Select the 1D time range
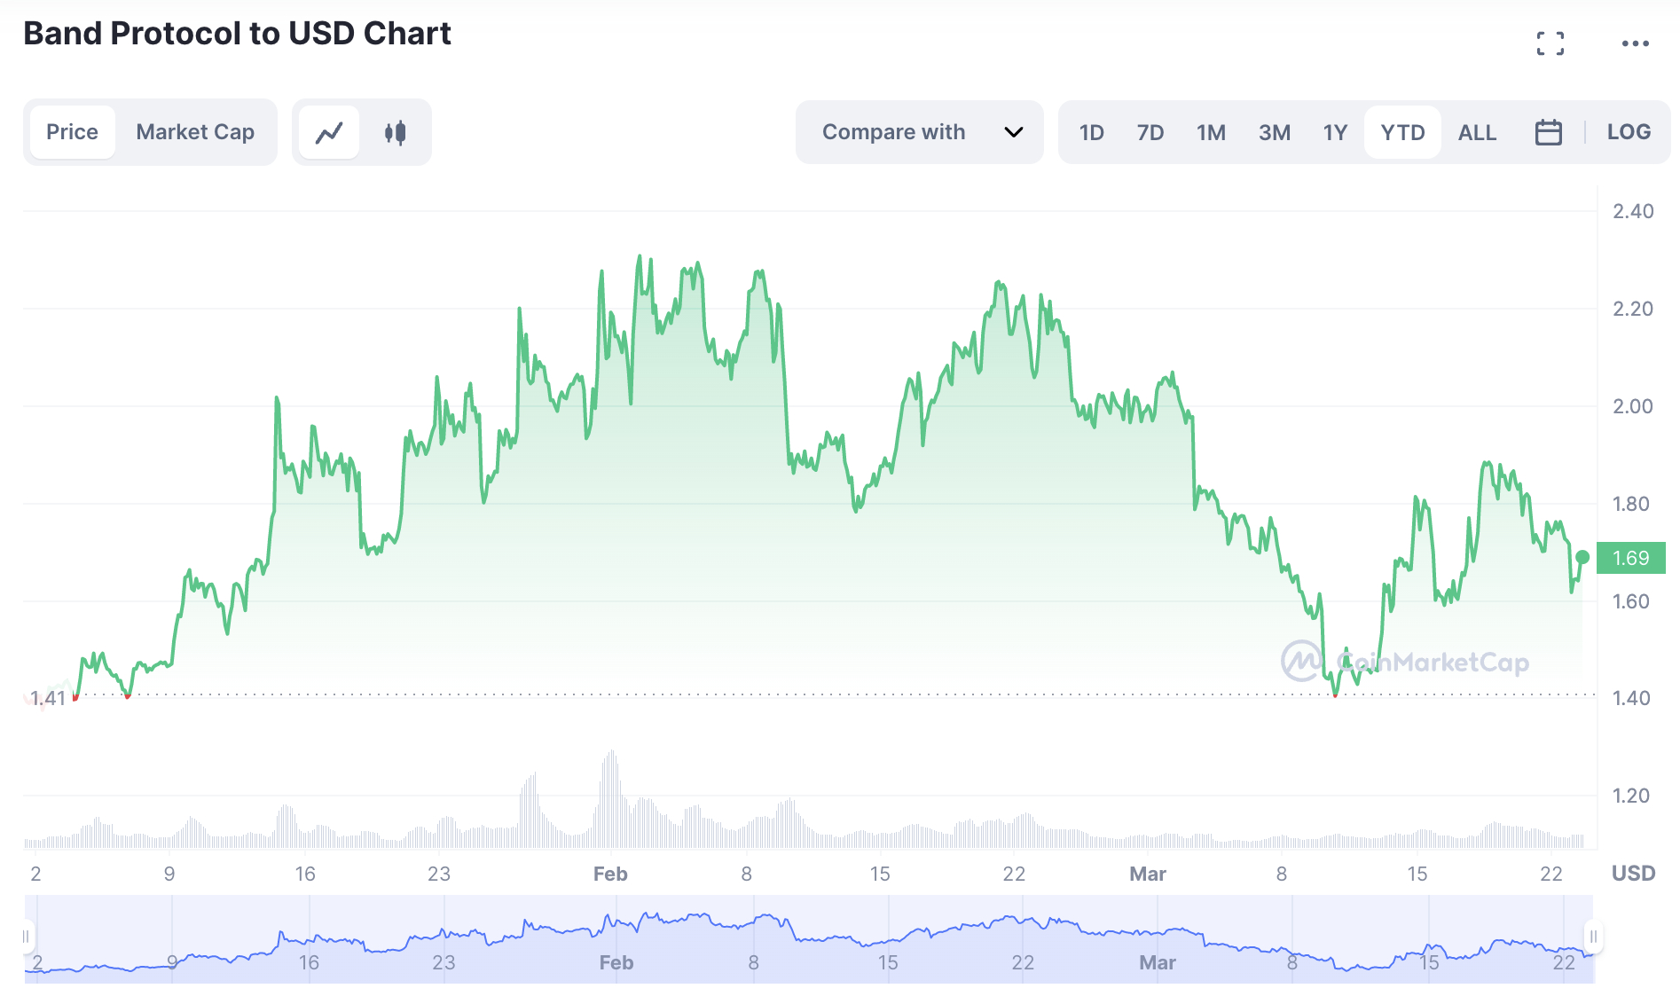The width and height of the screenshot is (1680, 1004). 1091,132
